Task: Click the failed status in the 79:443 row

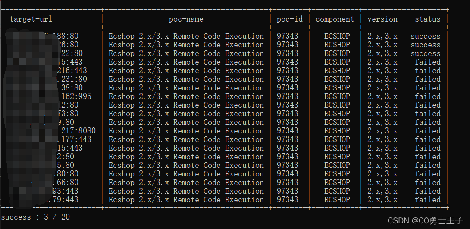Action: pos(428,200)
